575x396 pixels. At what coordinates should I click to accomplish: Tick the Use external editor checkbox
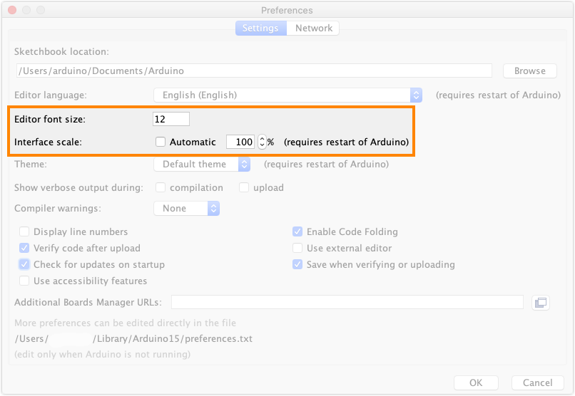click(x=297, y=248)
